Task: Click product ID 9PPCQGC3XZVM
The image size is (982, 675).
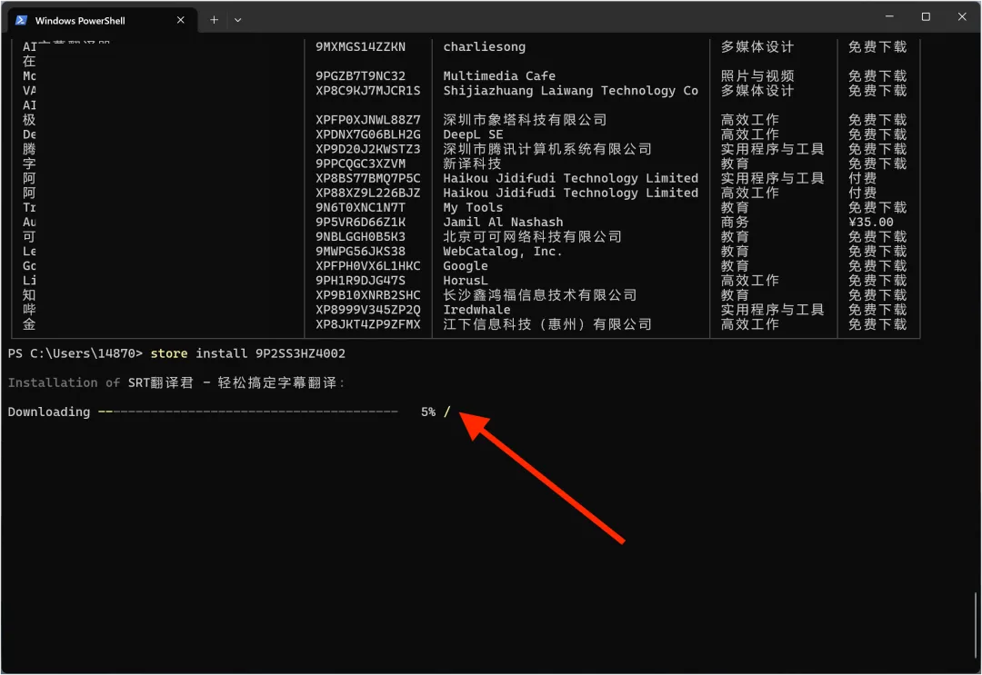Action: [x=360, y=164]
